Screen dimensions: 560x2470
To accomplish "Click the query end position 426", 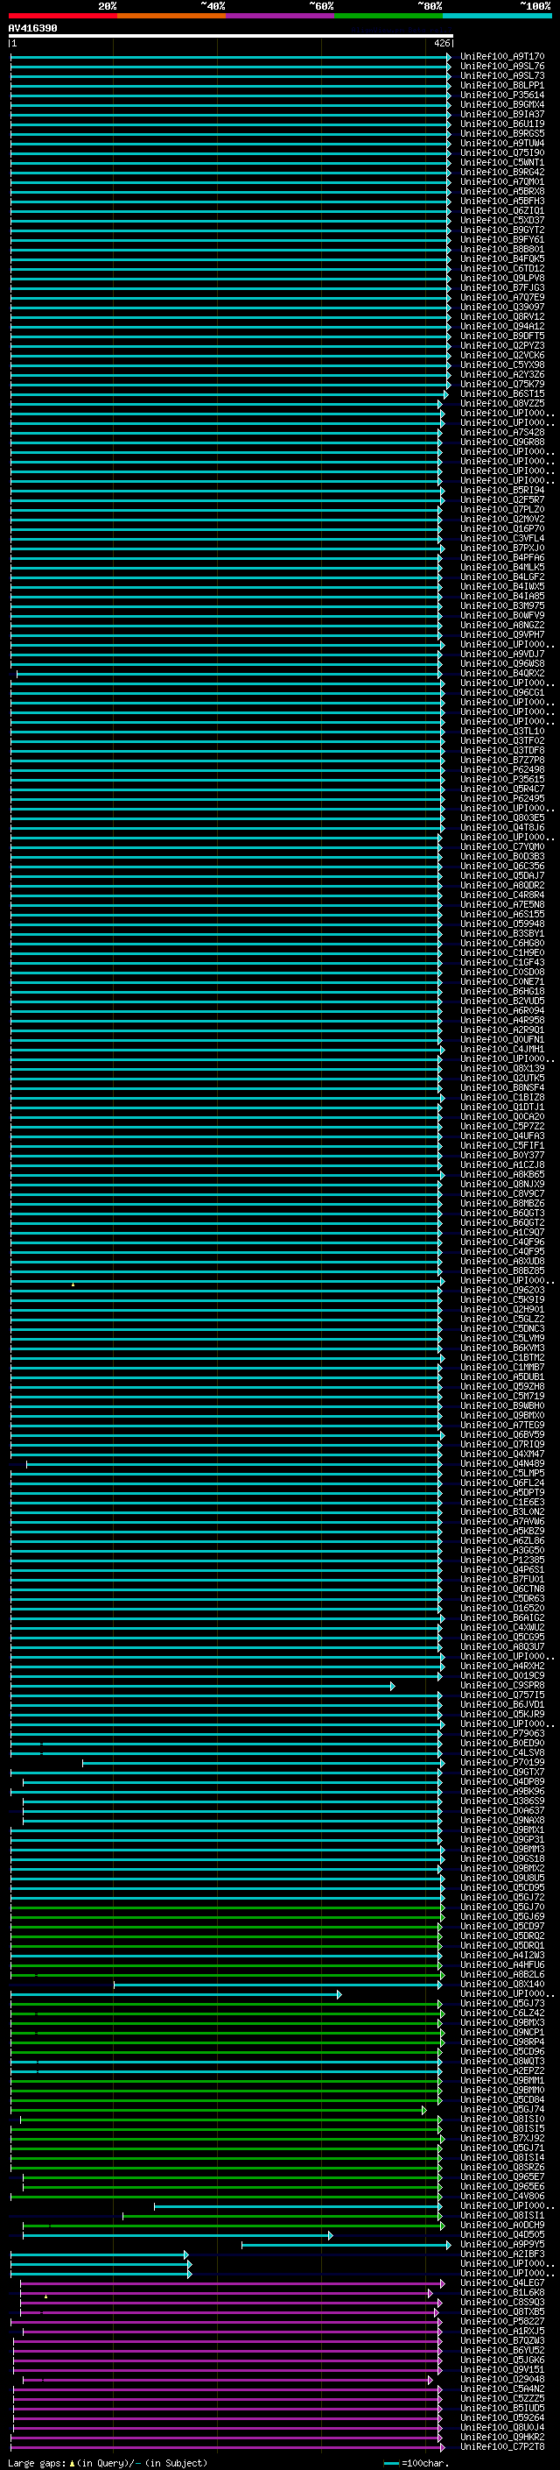I will point(442,43).
